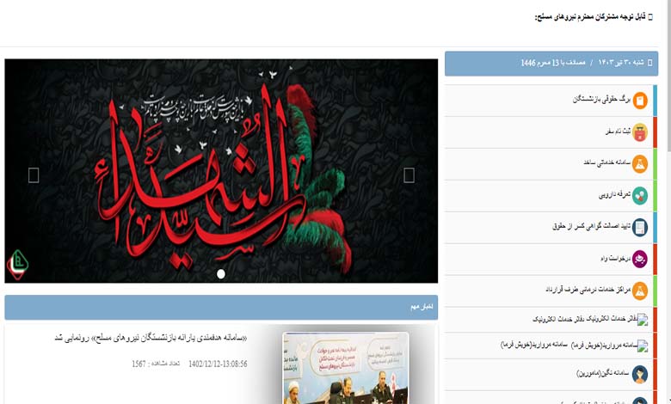This screenshot has width=671, height=404.
Task: Click the notice heading قابل توجه مشترکان محترم
Action: click(590, 17)
